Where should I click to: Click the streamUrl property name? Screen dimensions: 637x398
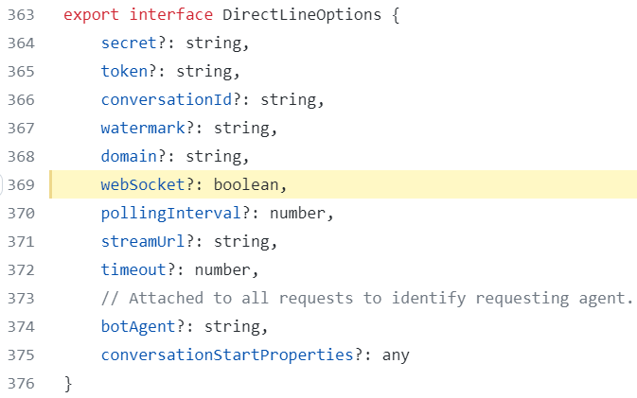(144, 241)
